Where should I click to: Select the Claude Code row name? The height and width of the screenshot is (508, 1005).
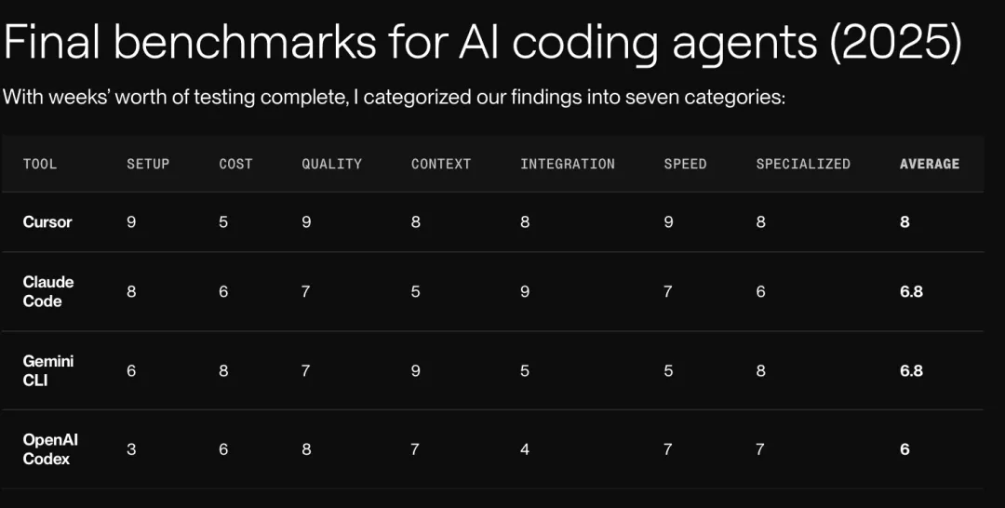coord(48,291)
